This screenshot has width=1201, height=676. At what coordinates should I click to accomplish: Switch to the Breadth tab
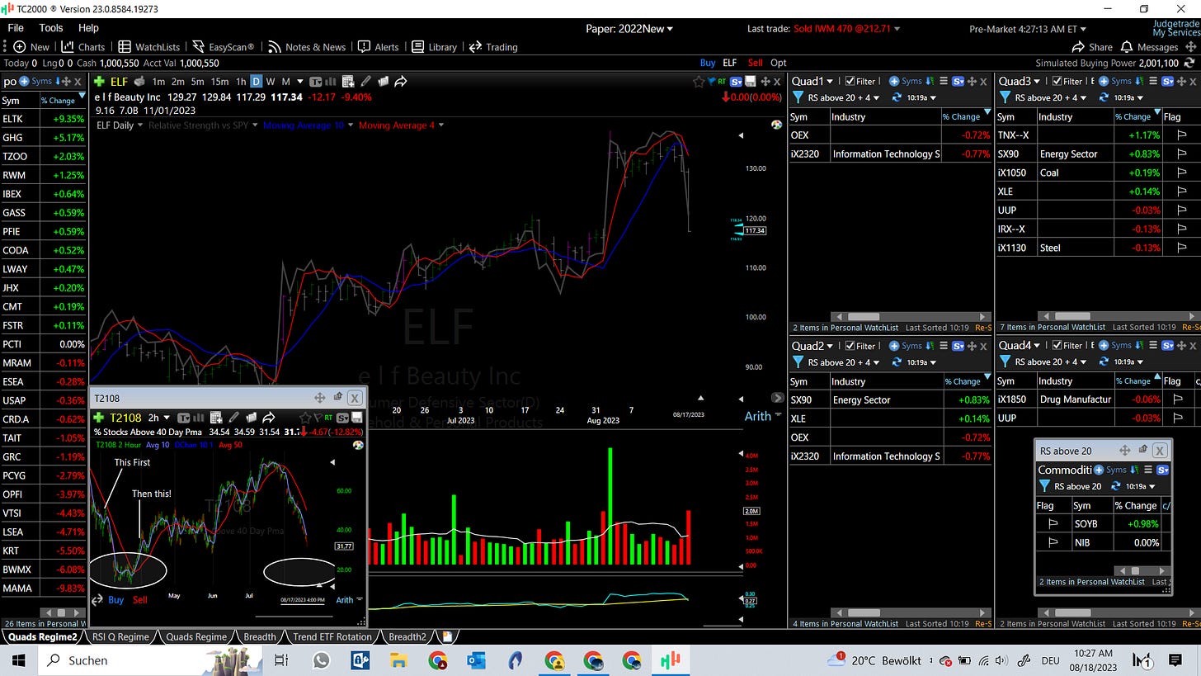260,636
